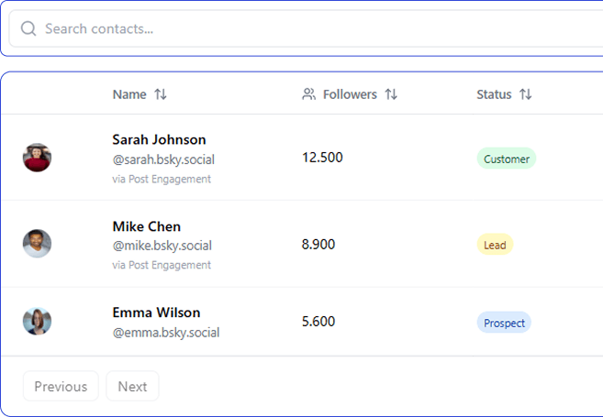Sort by Status using arrows icon
The width and height of the screenshot is (603, 417).
(x=526, y=94)
